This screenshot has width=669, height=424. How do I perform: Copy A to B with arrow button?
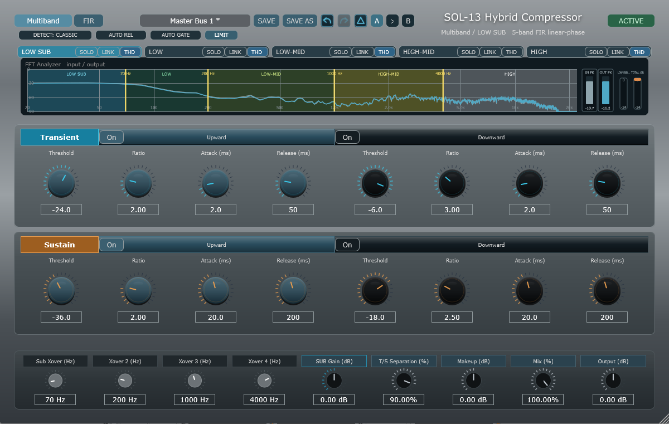392,21
